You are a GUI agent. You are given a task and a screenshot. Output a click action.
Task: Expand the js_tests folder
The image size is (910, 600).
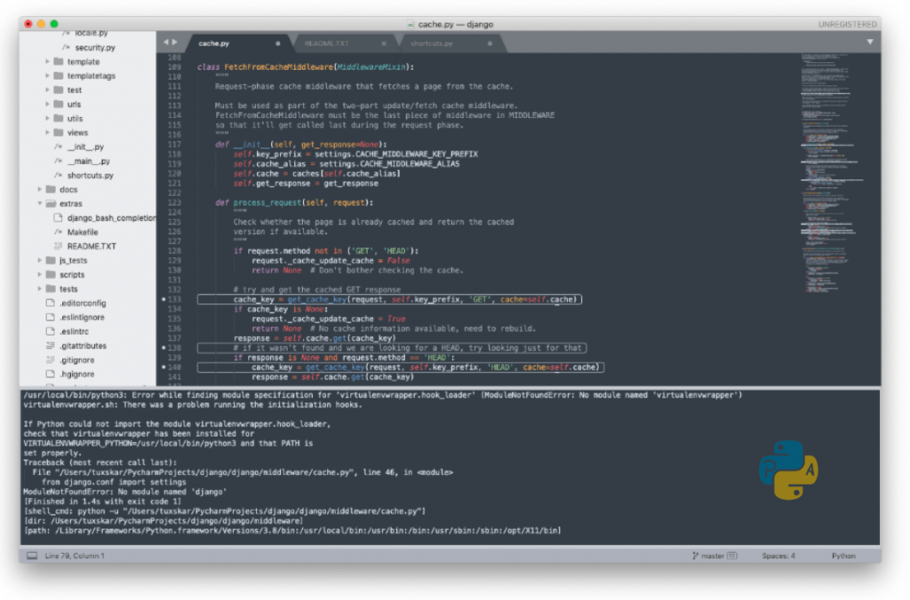[39, 260]
